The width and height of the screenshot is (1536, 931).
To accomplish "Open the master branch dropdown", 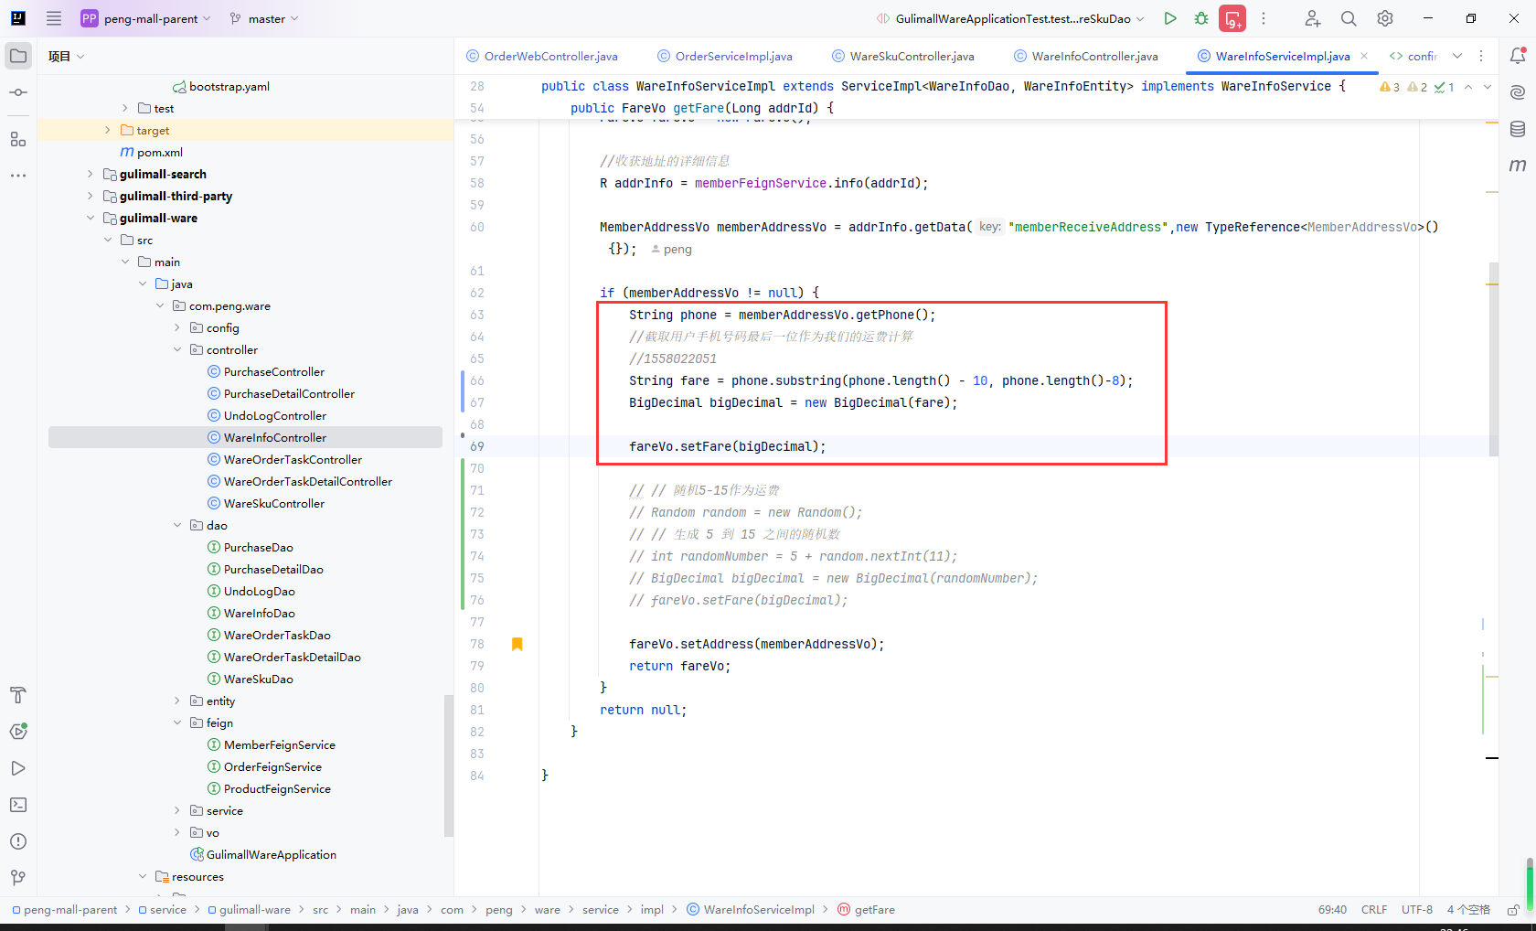I will click(264, 18).
